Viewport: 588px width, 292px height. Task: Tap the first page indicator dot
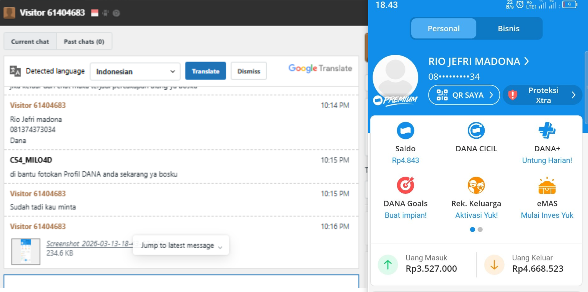coord(472,229)
